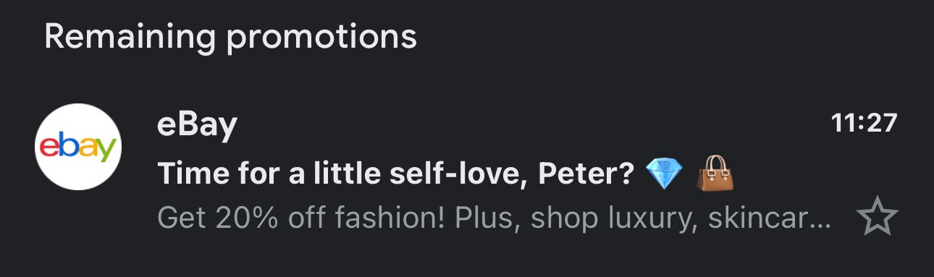
Task: Click the truncated "skincar…" preview ending
Action: [x=770, y=218]
